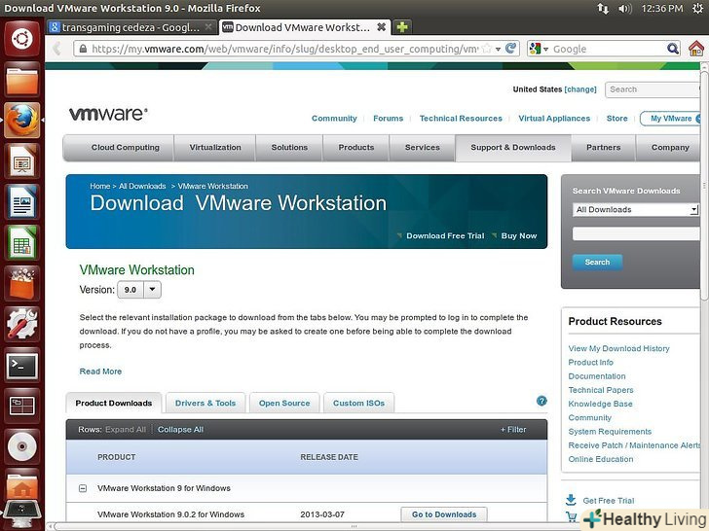Open the All Downloads category dropdown
This screenshot has width=709, height=531.
pyautogui.click(x=635, y=209)
